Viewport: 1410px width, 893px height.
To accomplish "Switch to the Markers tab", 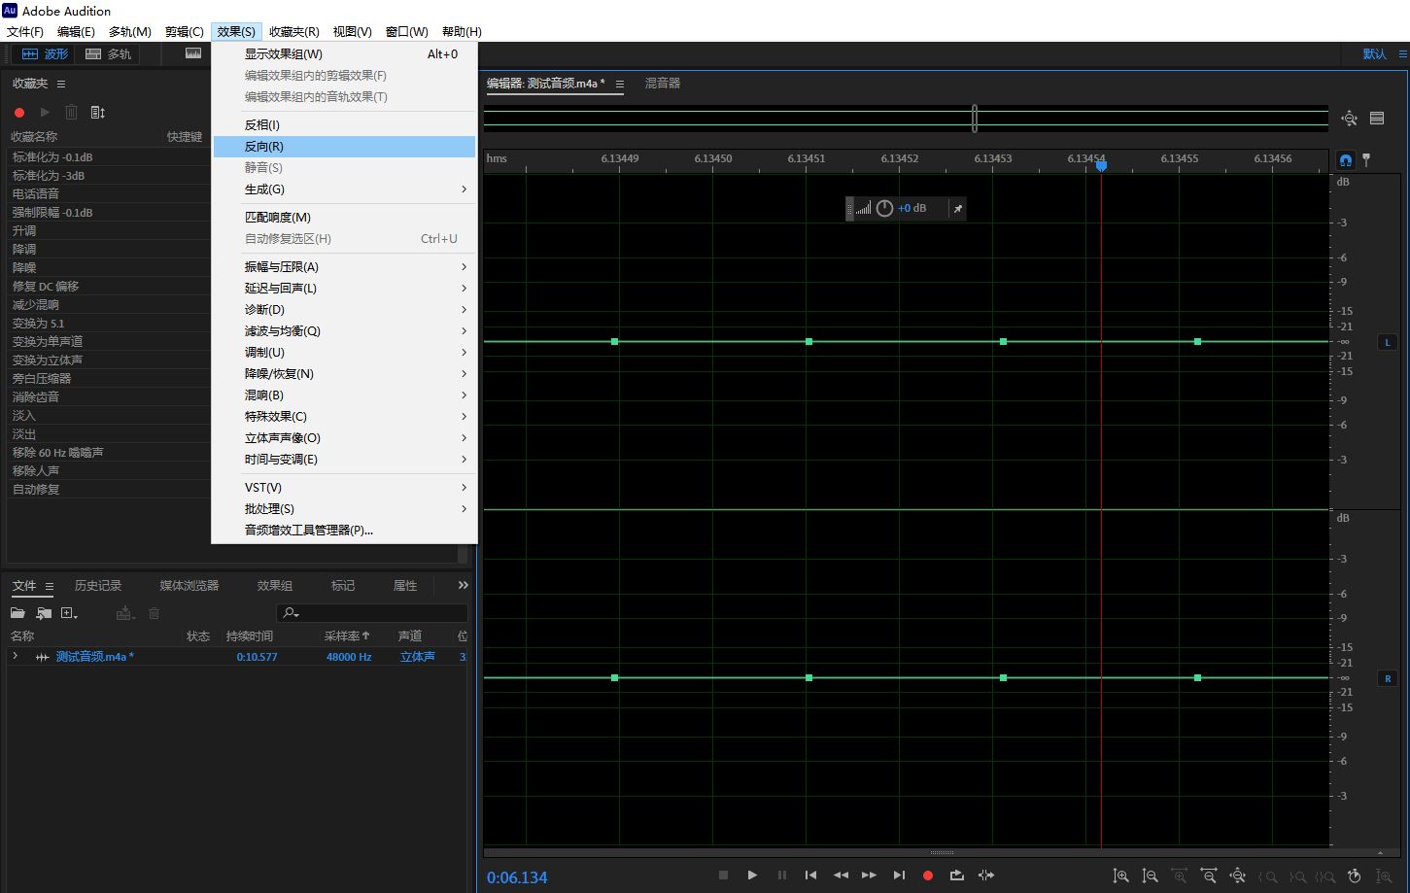I will [x=343, y=586].
